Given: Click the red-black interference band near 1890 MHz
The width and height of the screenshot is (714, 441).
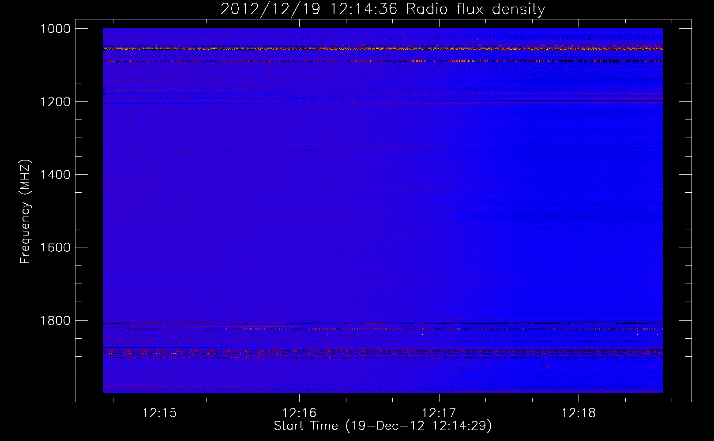Looking at the screenshot, I should [383, 352].
